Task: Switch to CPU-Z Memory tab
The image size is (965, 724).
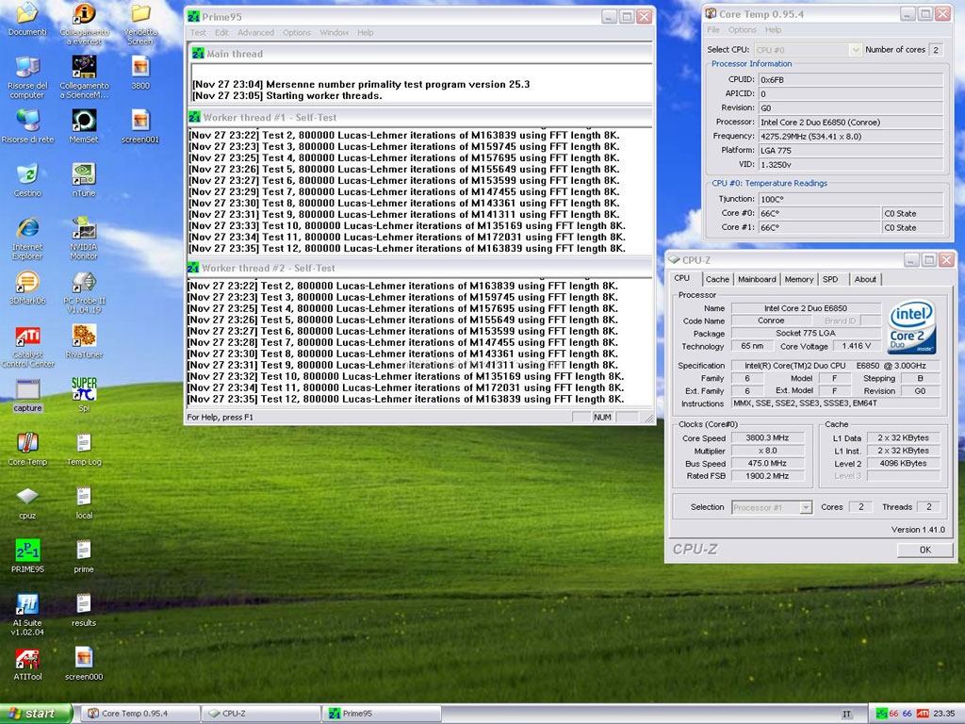Action: point(799,279)
